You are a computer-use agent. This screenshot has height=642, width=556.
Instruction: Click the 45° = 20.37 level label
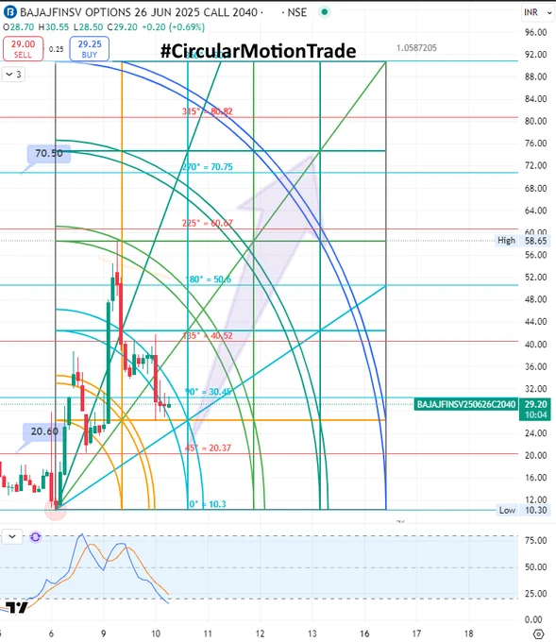208,448
